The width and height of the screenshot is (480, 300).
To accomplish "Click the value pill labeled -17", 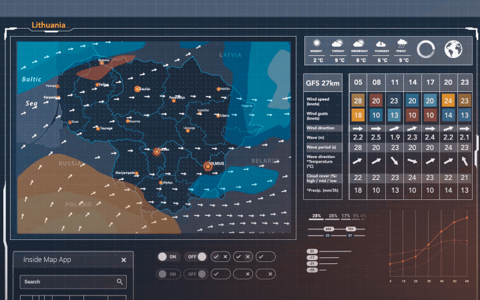I will (x=312, y=257).
